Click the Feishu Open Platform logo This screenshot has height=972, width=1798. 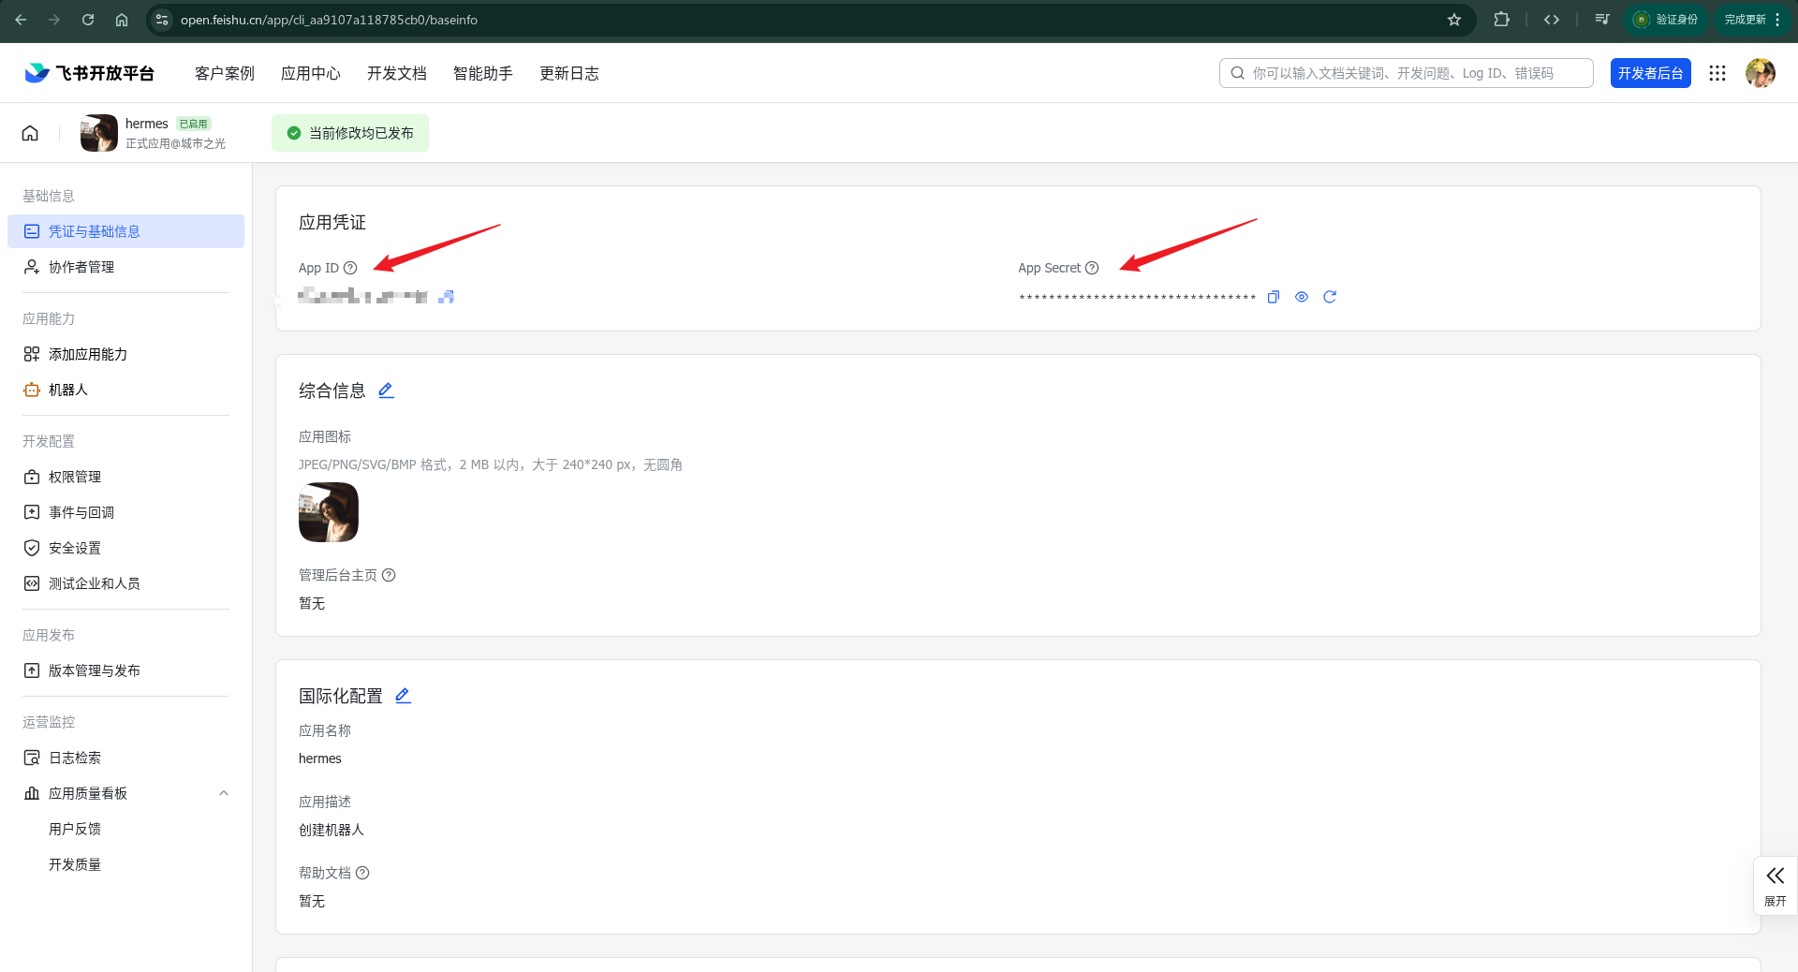pos(89,73)
